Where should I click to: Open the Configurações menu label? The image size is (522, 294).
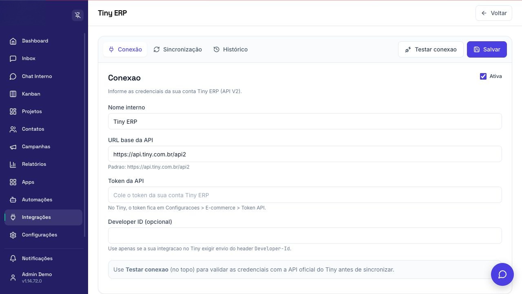click(x=40, y=235)
